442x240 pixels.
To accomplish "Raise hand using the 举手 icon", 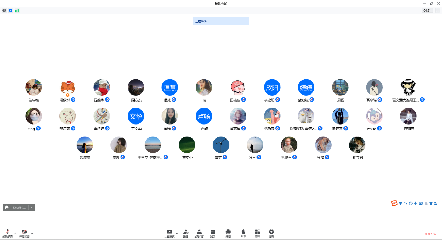I will [243, 233].
